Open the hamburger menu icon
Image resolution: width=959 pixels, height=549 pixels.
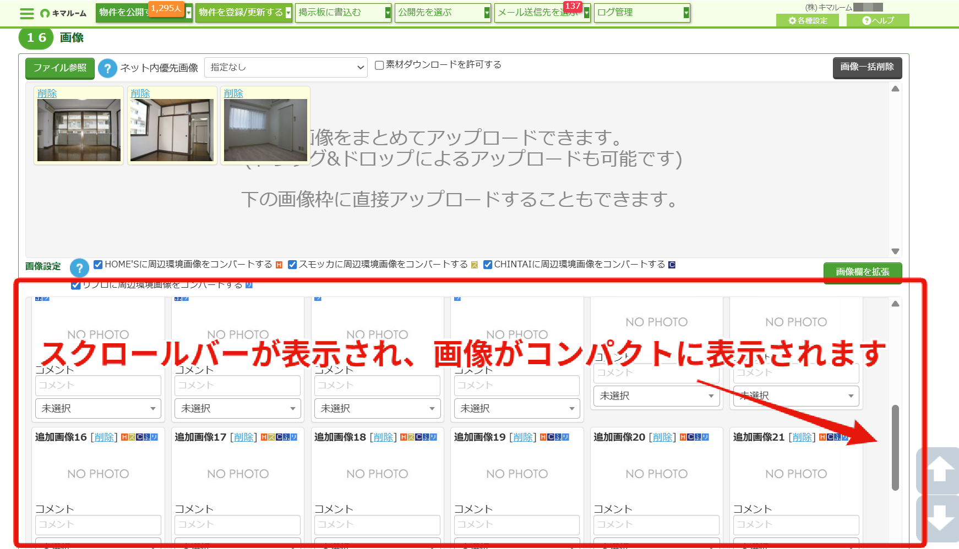tap(26, 13)
